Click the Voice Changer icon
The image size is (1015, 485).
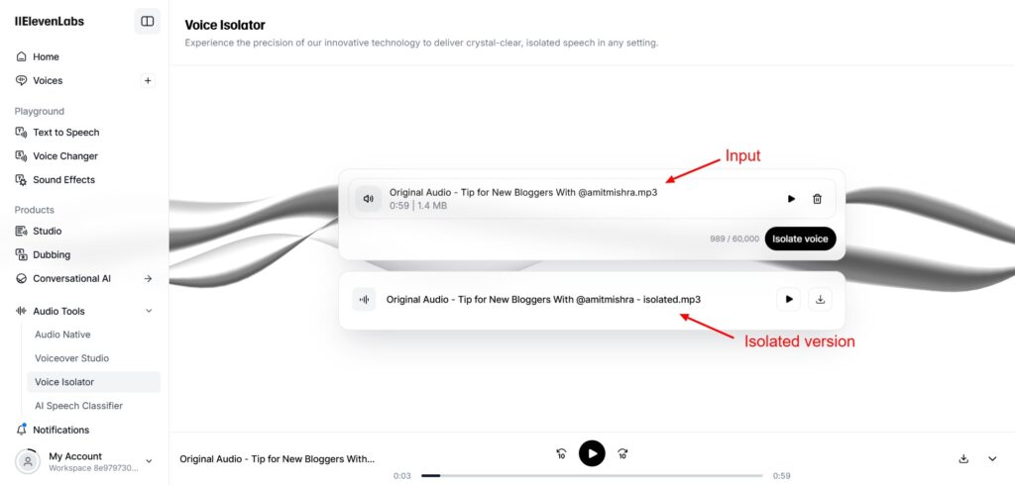point(22,156)
